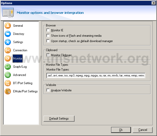Screen dimensions: 157x136
Task: Click the Default Settings button
Action: click(x=59, y=119)
